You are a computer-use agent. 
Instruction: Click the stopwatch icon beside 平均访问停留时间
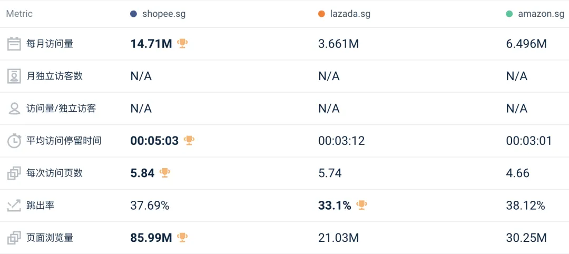coord(14,141)
